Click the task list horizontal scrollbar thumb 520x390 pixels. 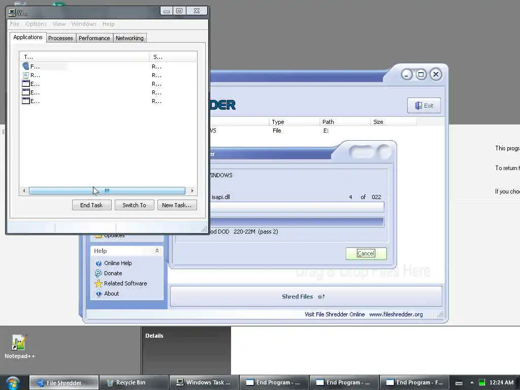(x=107, y=191)
